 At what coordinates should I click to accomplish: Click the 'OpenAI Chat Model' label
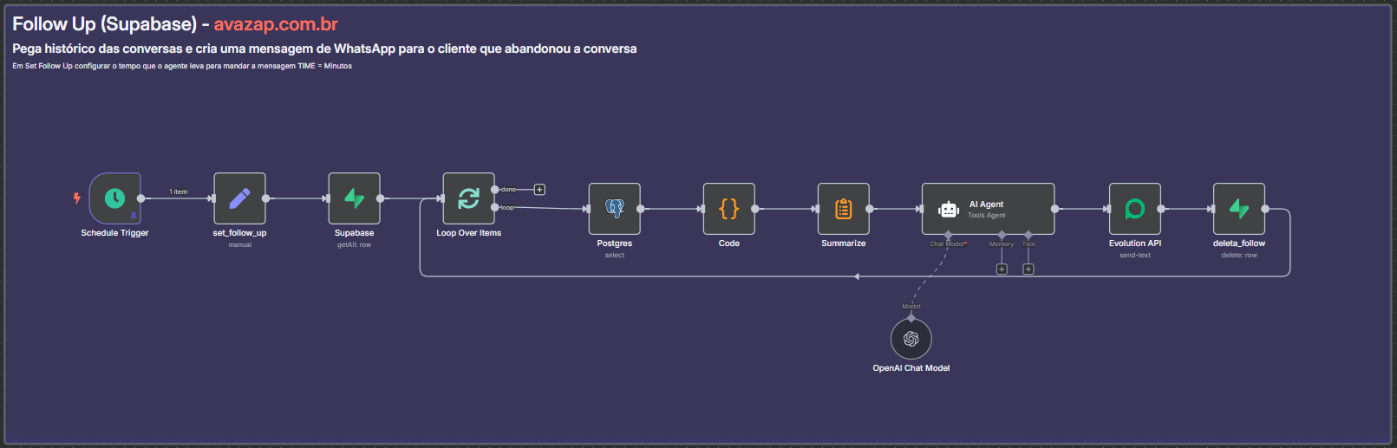click(x=911, y=368)
